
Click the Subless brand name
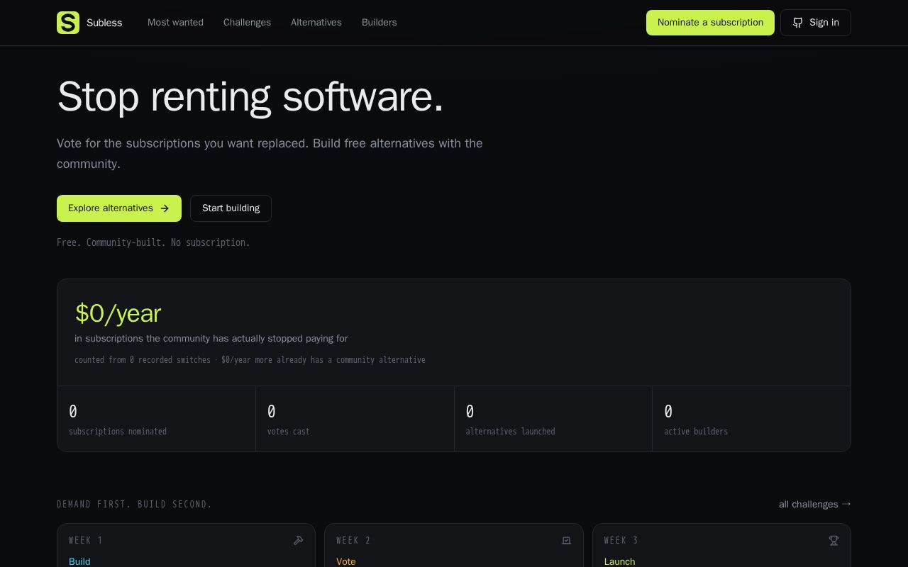pyautogui.click(x=104, y=23)
